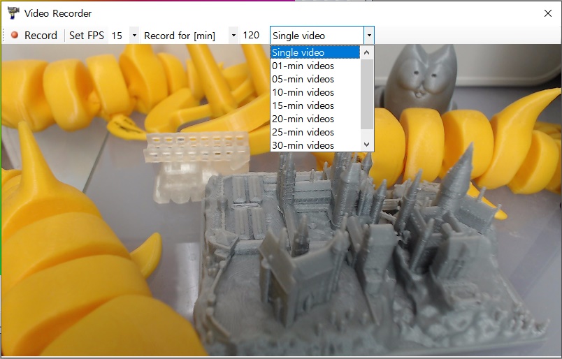The height and width of the screenshot is (359, 562).
Task: Choose the 30-min videos option
Action: tap(315, 145)
